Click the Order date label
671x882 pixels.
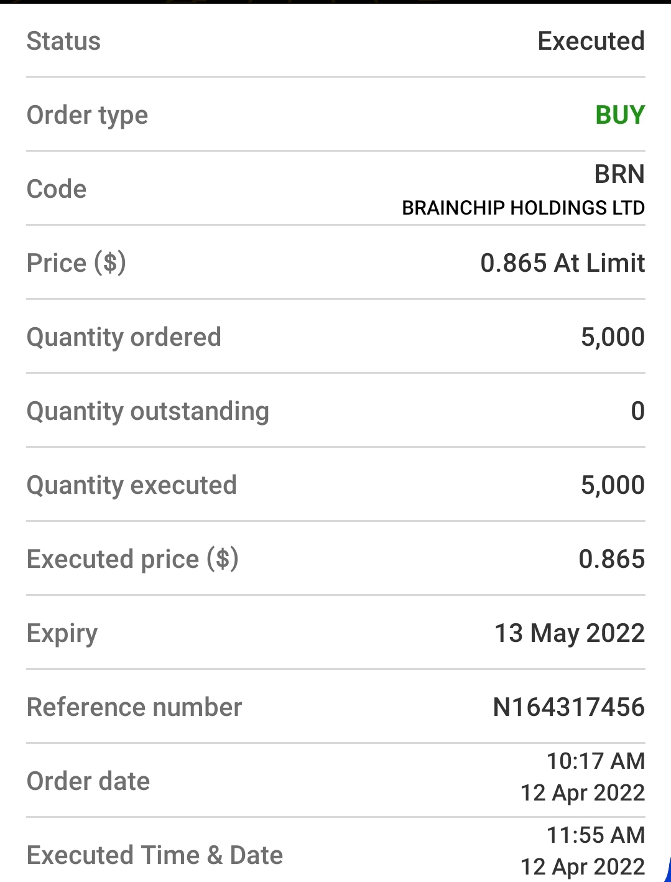[88, 781]
